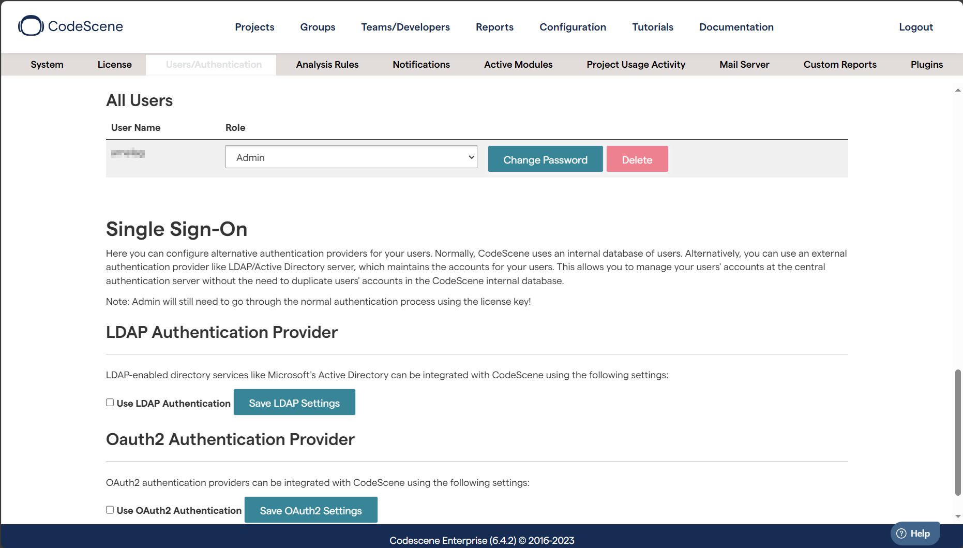Switch to the Analysis Rules tab

click(x=327, y=65)
